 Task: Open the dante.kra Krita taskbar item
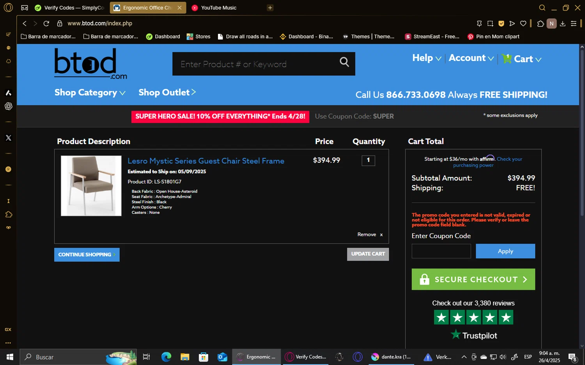[391, 357]
